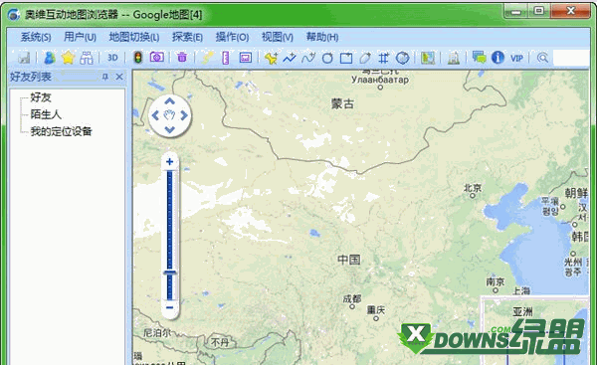Click the 北京 city label on map
Image resolution: width=597 pixels, height=365 pixels.
point(473,188)
